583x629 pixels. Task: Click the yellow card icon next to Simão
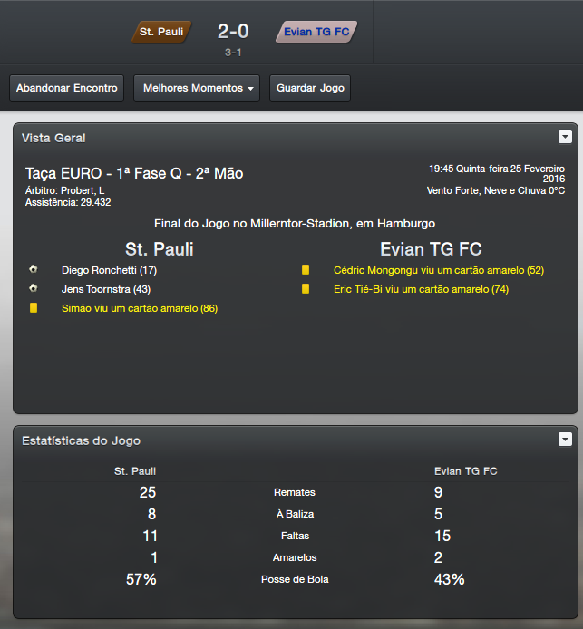click(x=34, y=308)
